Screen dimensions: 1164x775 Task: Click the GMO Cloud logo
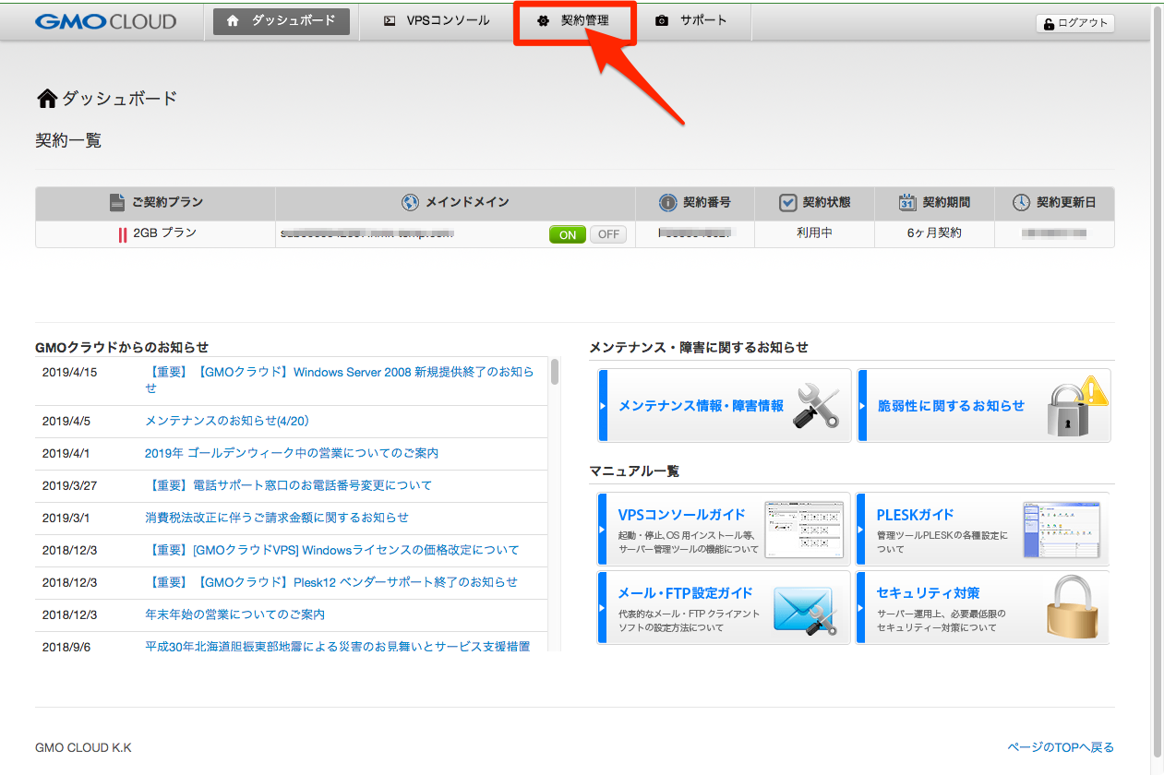pos(105,21)
